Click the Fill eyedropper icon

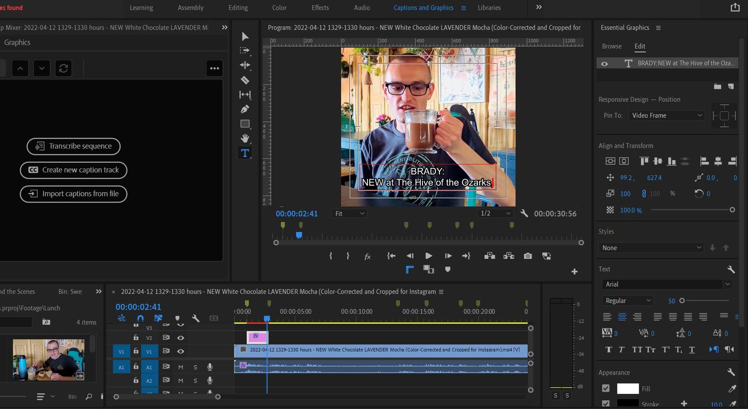click(732, 389)
